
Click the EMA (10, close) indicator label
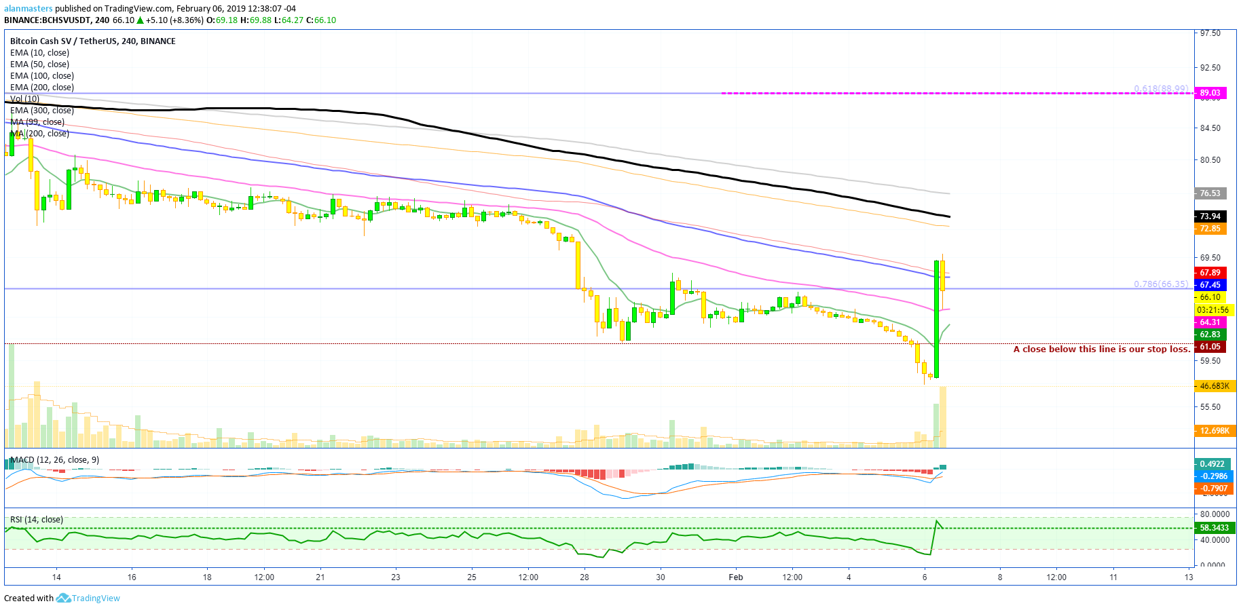point(39,53)
